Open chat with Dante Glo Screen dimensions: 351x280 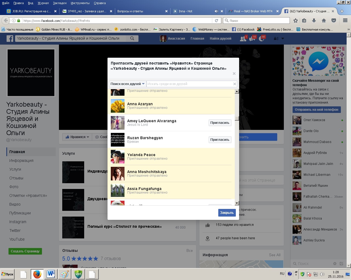(318, 131)
